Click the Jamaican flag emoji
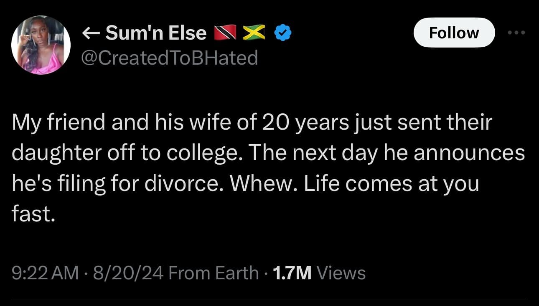The width and height of the screenshot is (539, 306). pyautogui.click(x=253, y=33)
